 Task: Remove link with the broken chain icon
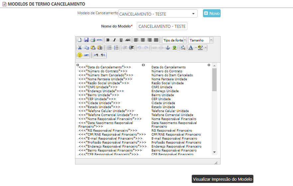(161, 47)
